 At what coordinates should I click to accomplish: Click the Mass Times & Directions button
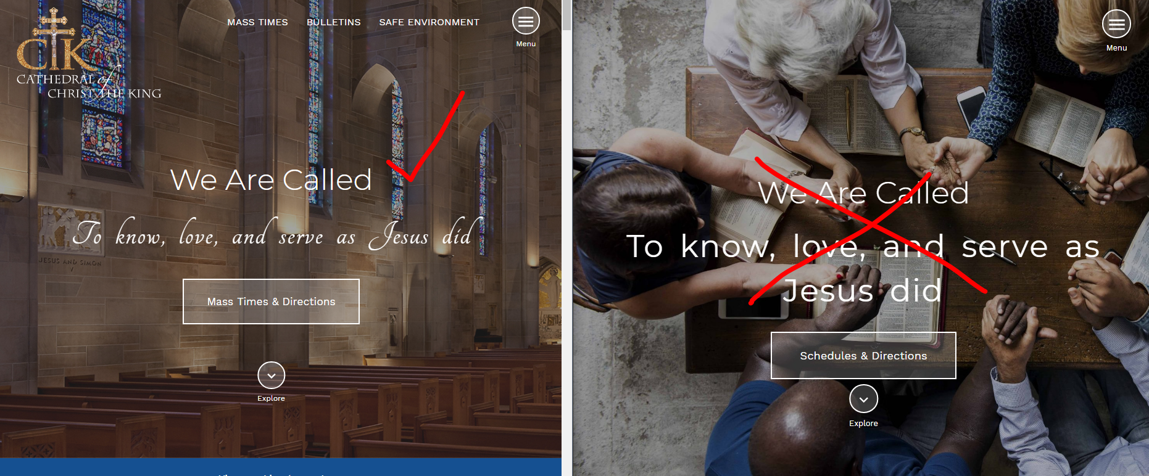271,302
